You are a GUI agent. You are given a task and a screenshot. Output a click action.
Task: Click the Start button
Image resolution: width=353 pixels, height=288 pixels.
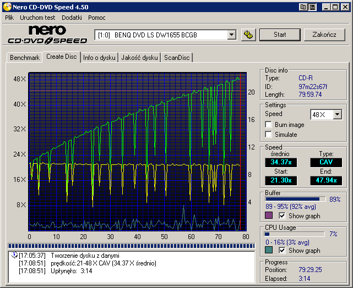coord(280,35)
